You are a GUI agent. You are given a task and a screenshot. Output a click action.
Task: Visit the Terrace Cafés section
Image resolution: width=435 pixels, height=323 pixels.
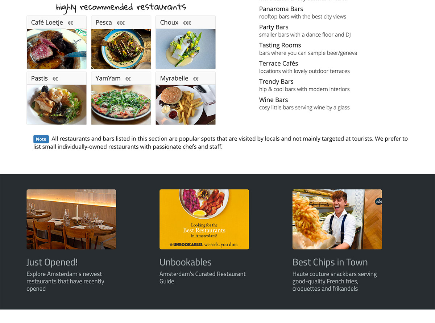pyautogui.click(x=278, y=64)
